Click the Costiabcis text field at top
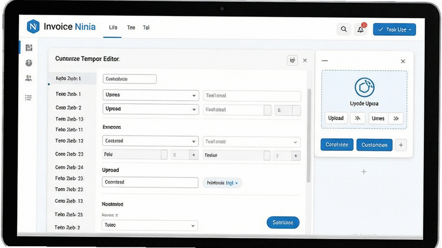The width and height of the screenshot is (442, 248). (130, 79)
